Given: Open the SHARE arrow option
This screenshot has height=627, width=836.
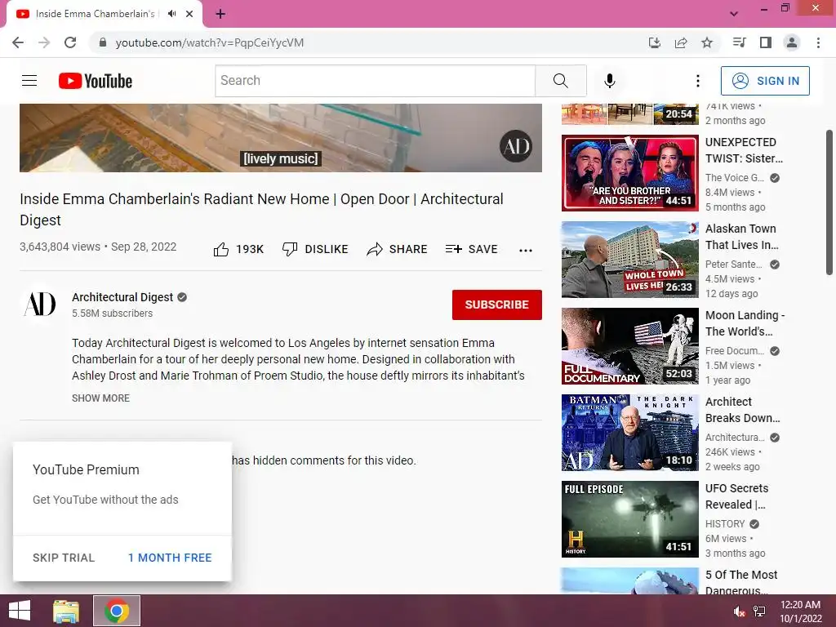Looking at the screenshot, I should click(x=398, y=249).
